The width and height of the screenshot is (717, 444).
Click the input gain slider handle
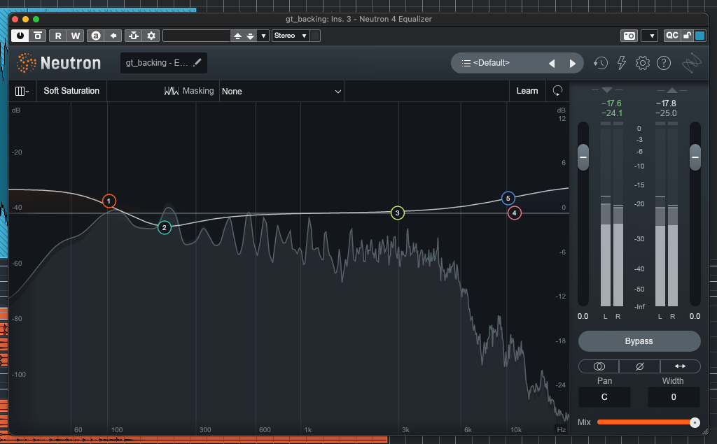(x=583, y=157)
